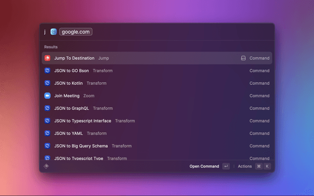This screenshot has height=196, width=314.
Task: Click the JSON to GraphQL icon
Action: click(x=48, y=108)
